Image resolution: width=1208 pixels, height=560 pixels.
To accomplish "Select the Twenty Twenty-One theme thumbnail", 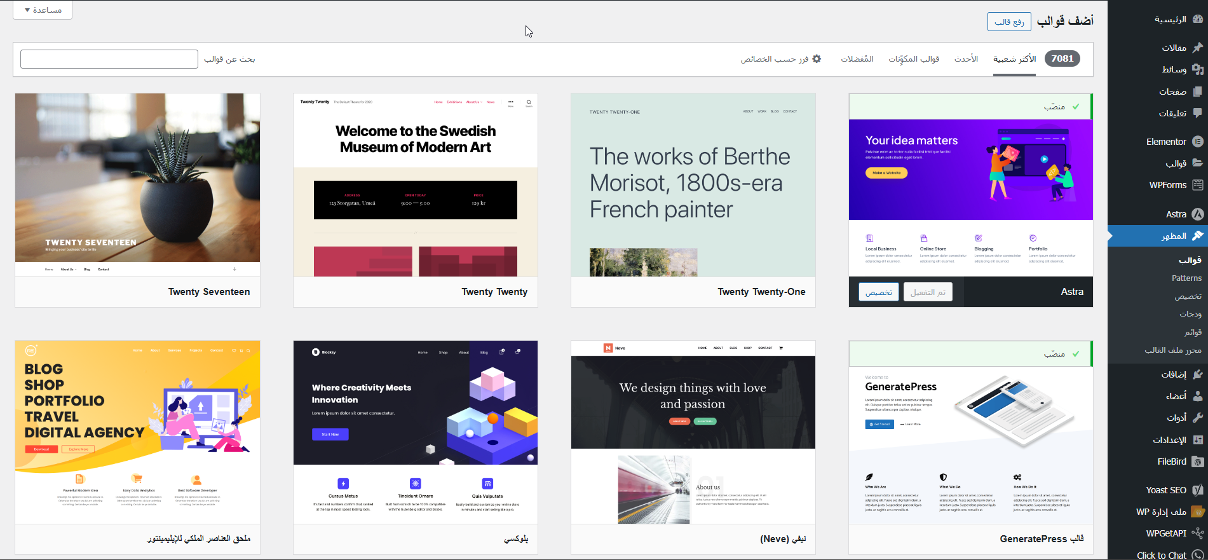I will (x=693, y=185).
